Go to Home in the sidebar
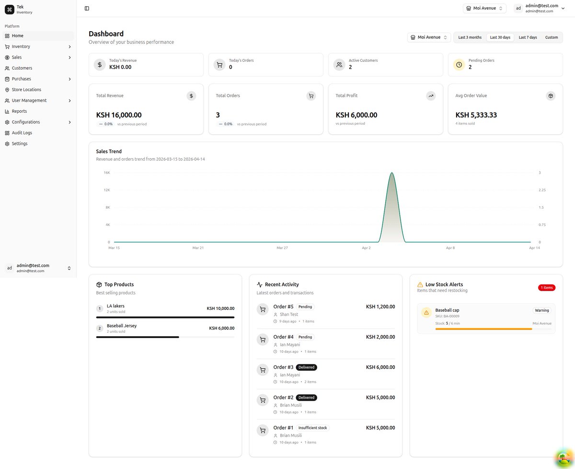This screenshot has width=575, height=469. coord(38,36)
